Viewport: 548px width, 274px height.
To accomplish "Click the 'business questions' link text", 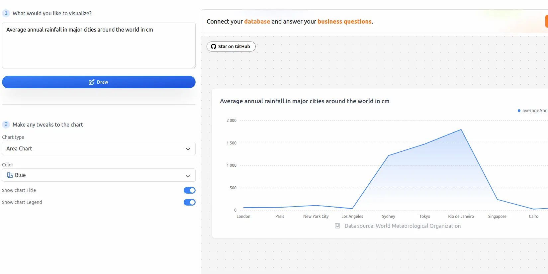I will (x=344, y=22).
